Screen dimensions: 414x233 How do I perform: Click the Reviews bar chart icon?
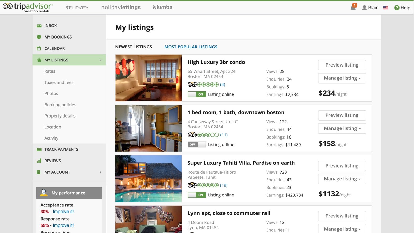tap(39, 161)
